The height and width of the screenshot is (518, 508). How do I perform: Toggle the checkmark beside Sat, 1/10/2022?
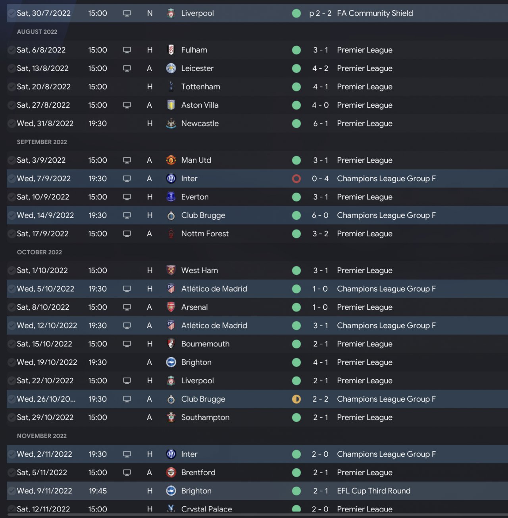point(12,271)
